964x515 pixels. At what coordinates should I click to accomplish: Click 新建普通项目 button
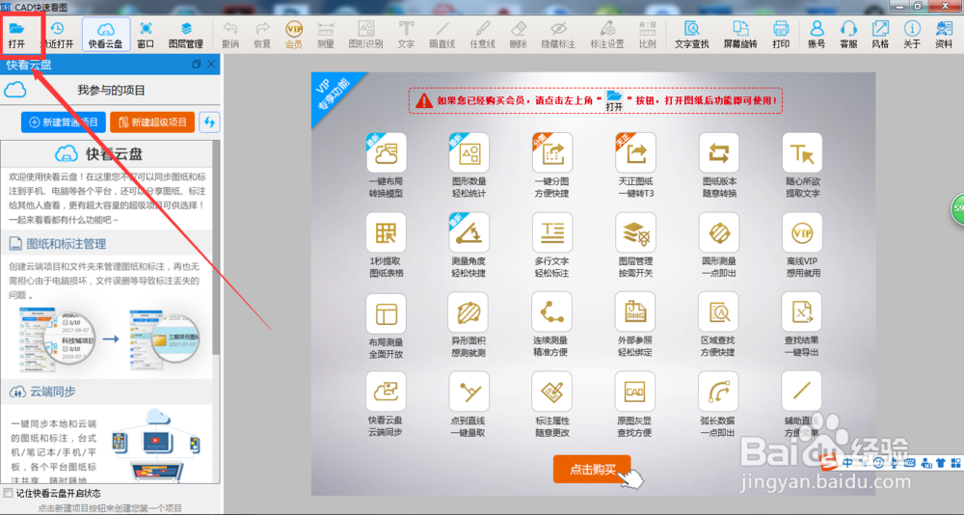[64, 122]
